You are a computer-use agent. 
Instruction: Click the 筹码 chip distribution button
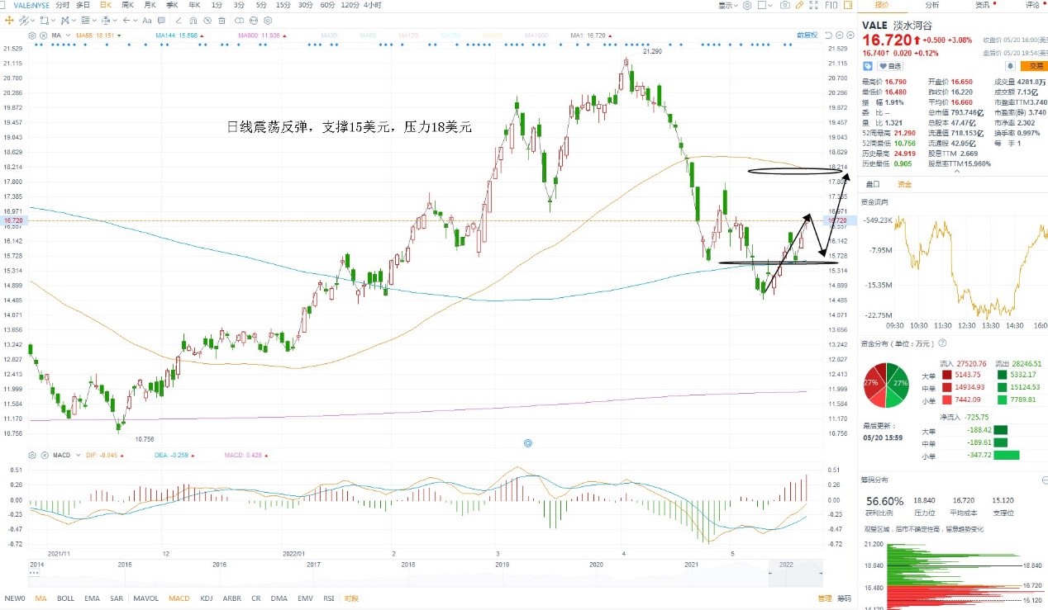(844, 598)
